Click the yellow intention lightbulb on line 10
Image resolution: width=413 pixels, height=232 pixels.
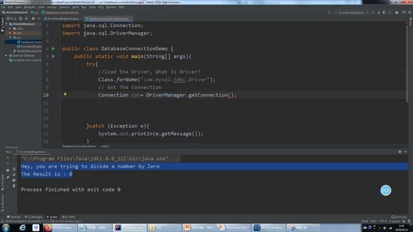(x=65, y=95)
